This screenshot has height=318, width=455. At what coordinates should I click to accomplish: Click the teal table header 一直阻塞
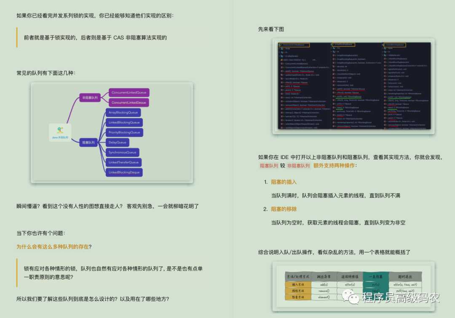(376, 277)
